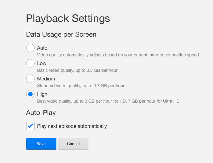Viewport: 213px width, 163px height.
Task: Uncheck the blue Auto-Play checkmark box
Action: (x=30, y=126)
